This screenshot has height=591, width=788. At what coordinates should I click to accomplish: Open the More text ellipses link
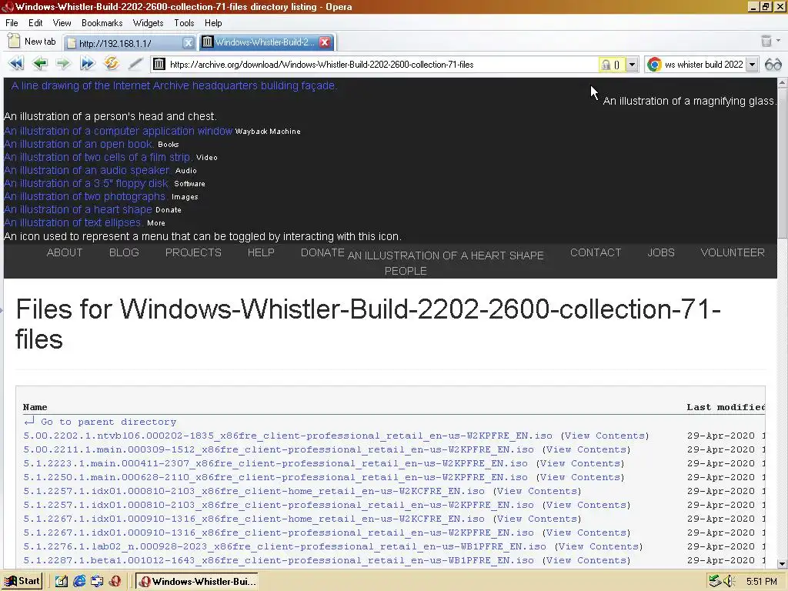[84, 222]
